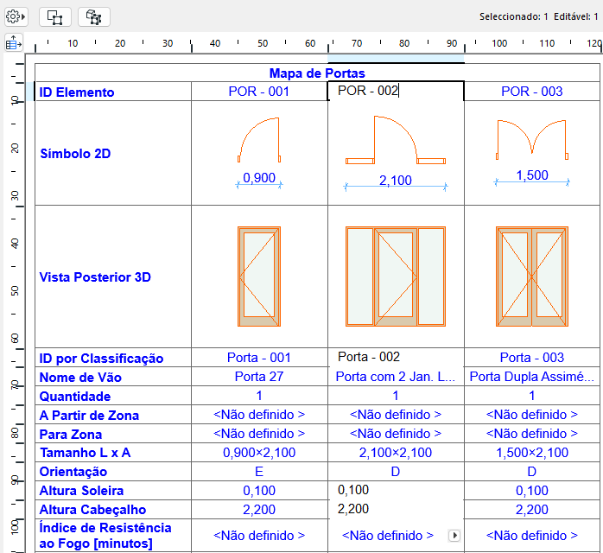Expand the fire rating dropdown arrow for POR - 002
Image resolution: width=603 pixels, height=553 pixels.
(x=455, y=536)
